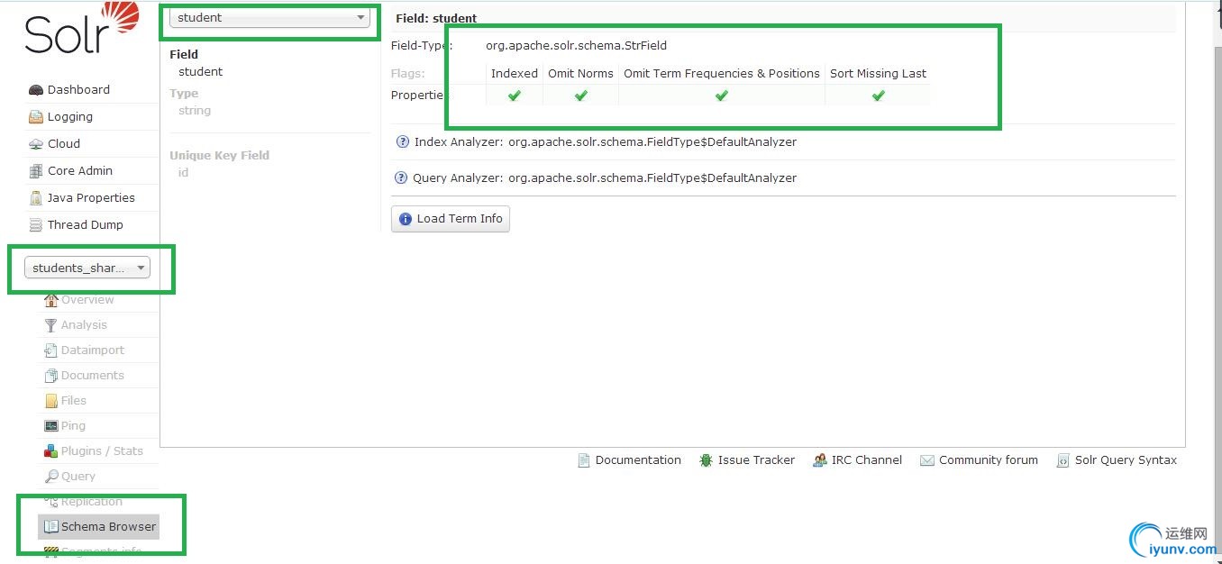Screen dimensions: 1222x564
Task: Click the 'Omit Term Frequencies & Positions' column header
Action: (722, 74)
